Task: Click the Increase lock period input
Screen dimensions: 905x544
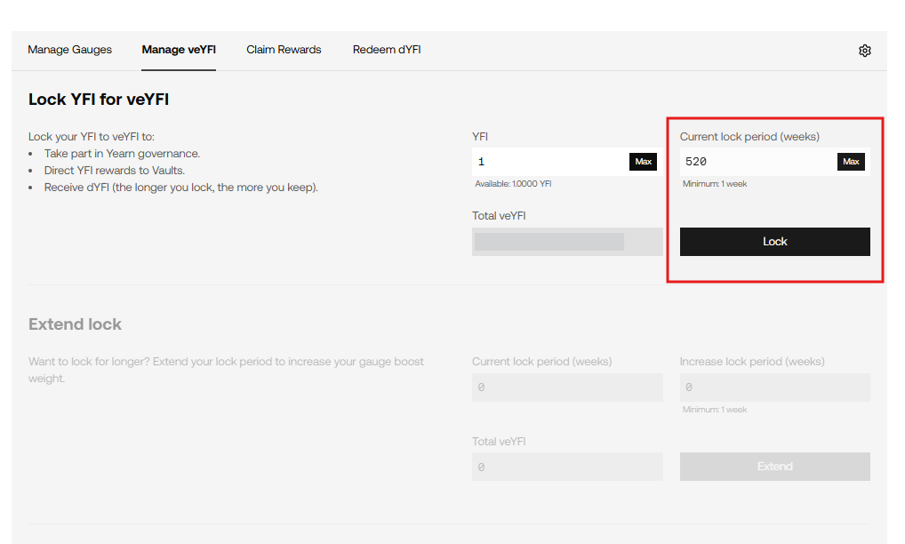Action: [x=774, y=388]
